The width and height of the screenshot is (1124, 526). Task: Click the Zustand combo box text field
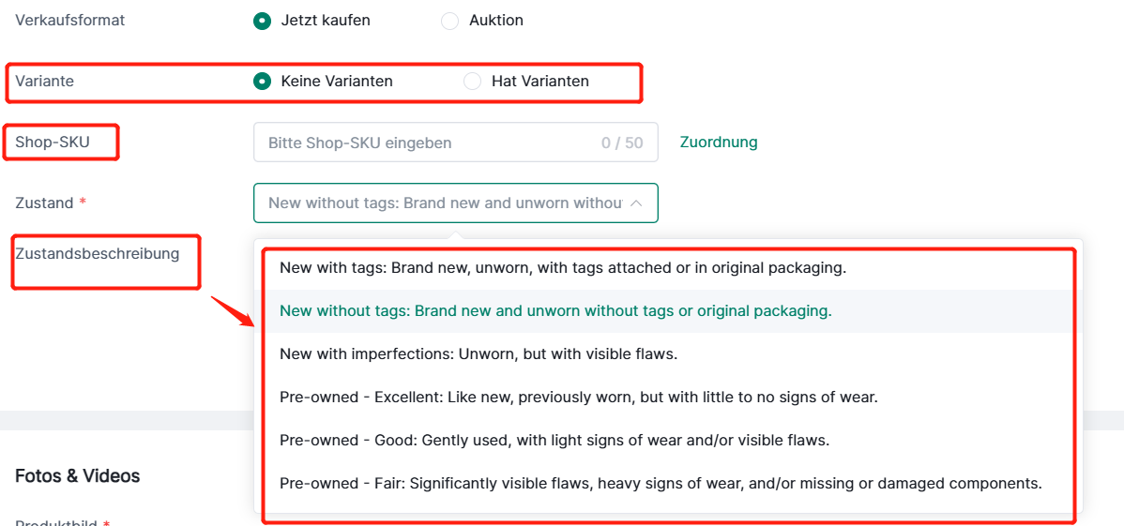[x=444, y=203]
